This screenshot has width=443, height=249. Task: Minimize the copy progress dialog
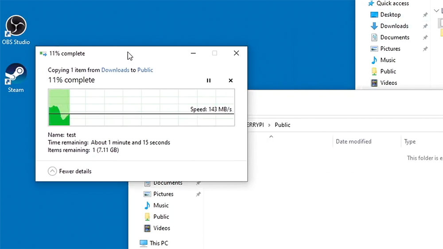pos(193,54)
